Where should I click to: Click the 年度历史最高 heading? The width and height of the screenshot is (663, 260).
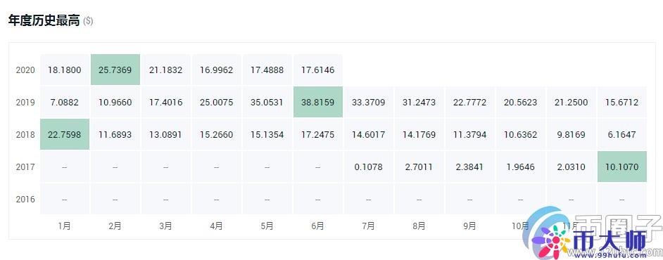[x=44, y=21]
